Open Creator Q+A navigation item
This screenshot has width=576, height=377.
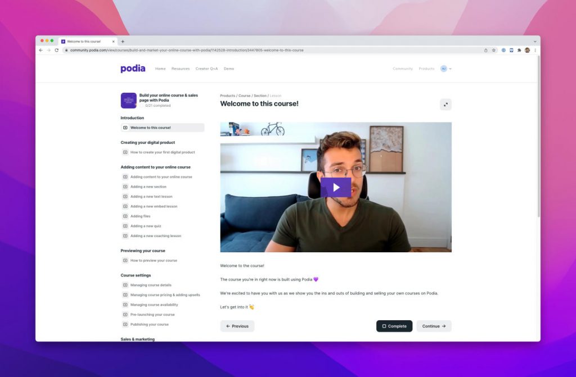206,69
